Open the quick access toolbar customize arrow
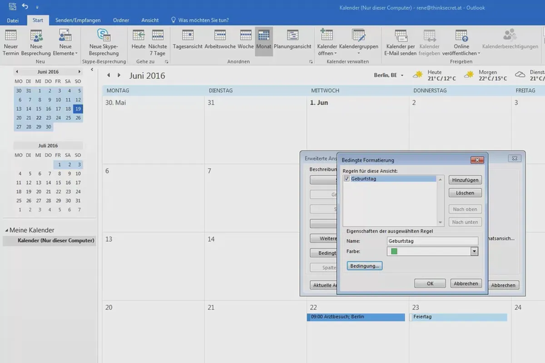The height and width of the screenshot is (363, 545). pyautogui.click(x=37, y=7)
